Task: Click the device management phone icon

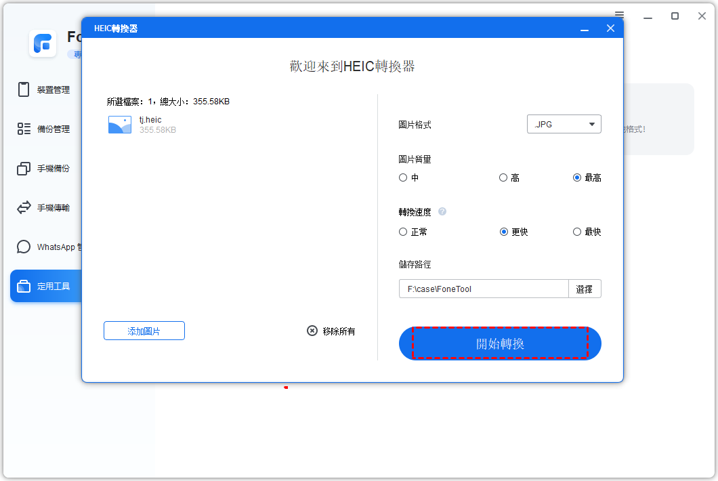Action: [24, 89]
